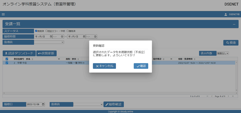The height and width of the screenshot is (113, 241).
Task: Click キャンセル to dismiss the dialog
Action: coord(104,66)
